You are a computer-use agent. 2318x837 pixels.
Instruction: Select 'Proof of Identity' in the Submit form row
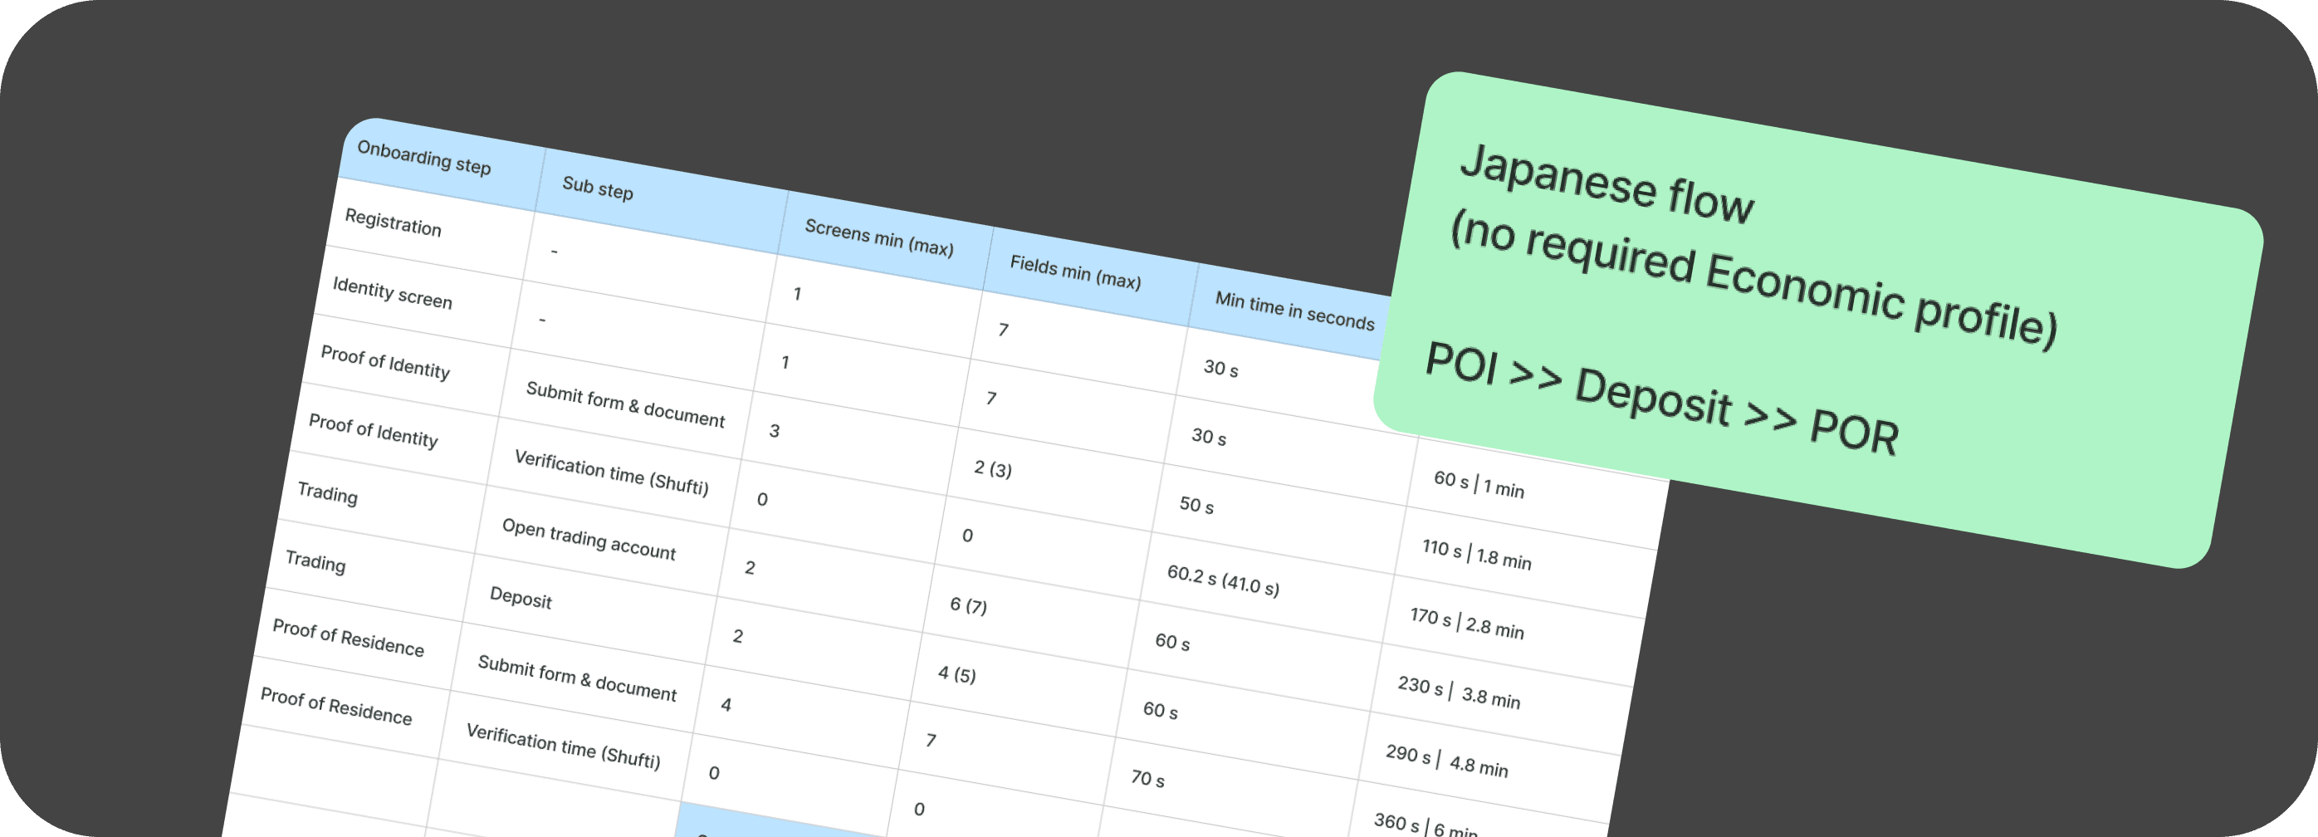(385, 362)
